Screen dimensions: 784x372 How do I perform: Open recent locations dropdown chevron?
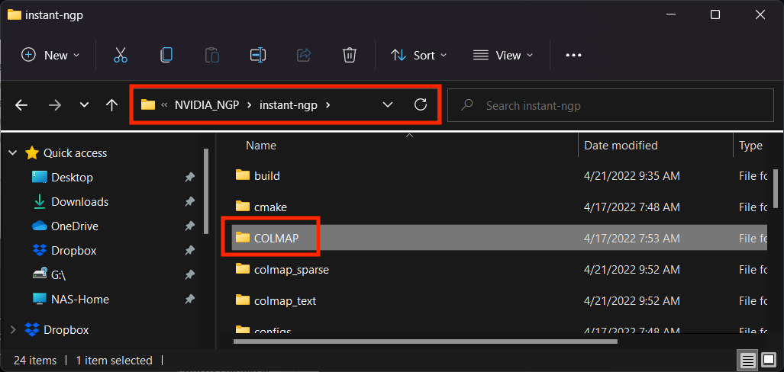[x=85, y=105]
